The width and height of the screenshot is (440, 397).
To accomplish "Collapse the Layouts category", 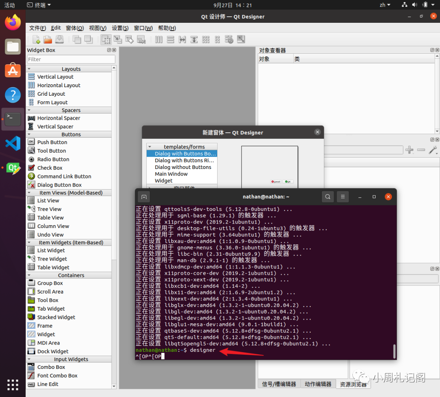I will [x=29, y=69].
